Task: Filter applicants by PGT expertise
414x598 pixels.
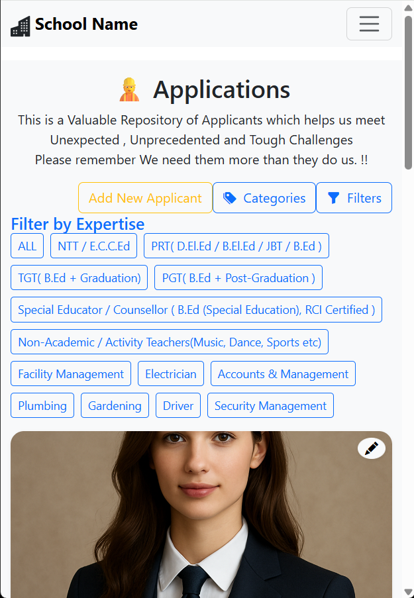Action: 238,278
